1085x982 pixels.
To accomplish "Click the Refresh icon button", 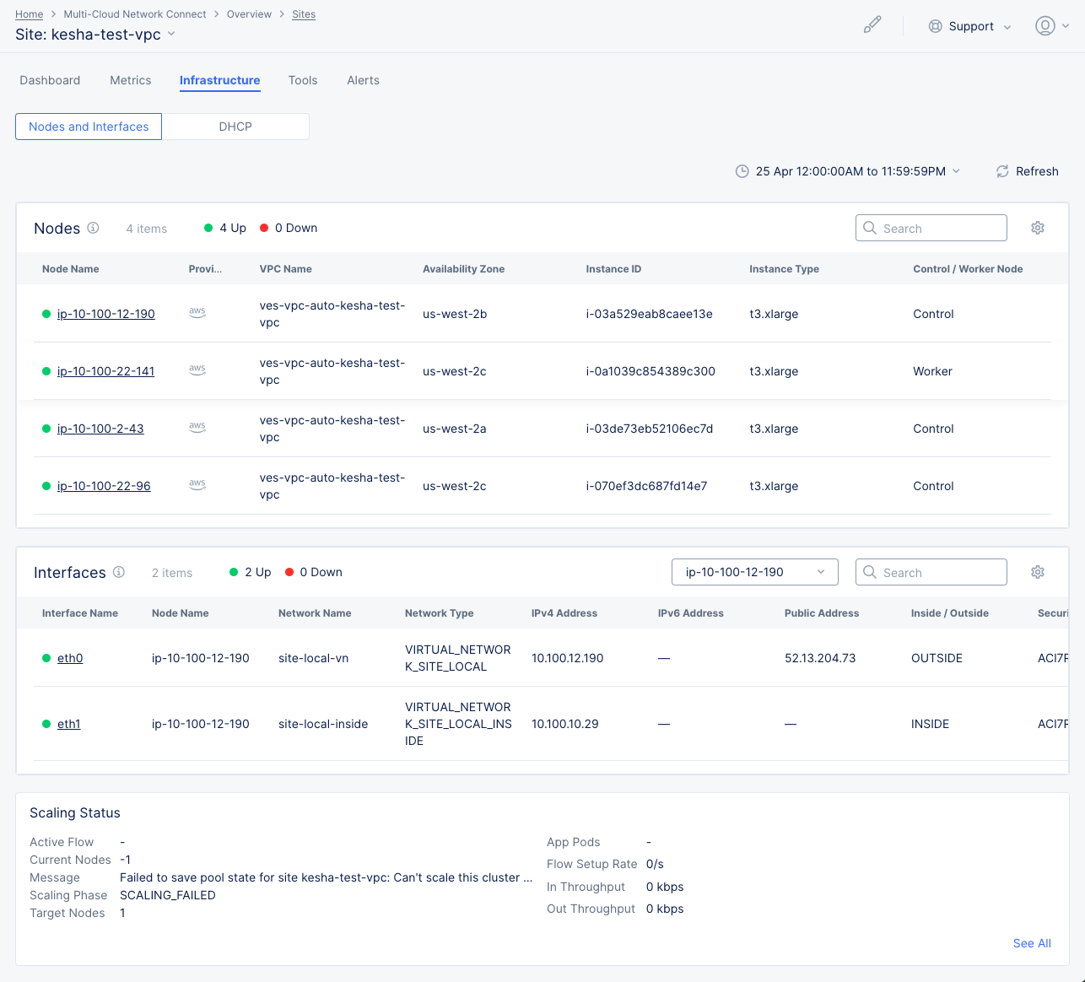I will [1002, 171].
